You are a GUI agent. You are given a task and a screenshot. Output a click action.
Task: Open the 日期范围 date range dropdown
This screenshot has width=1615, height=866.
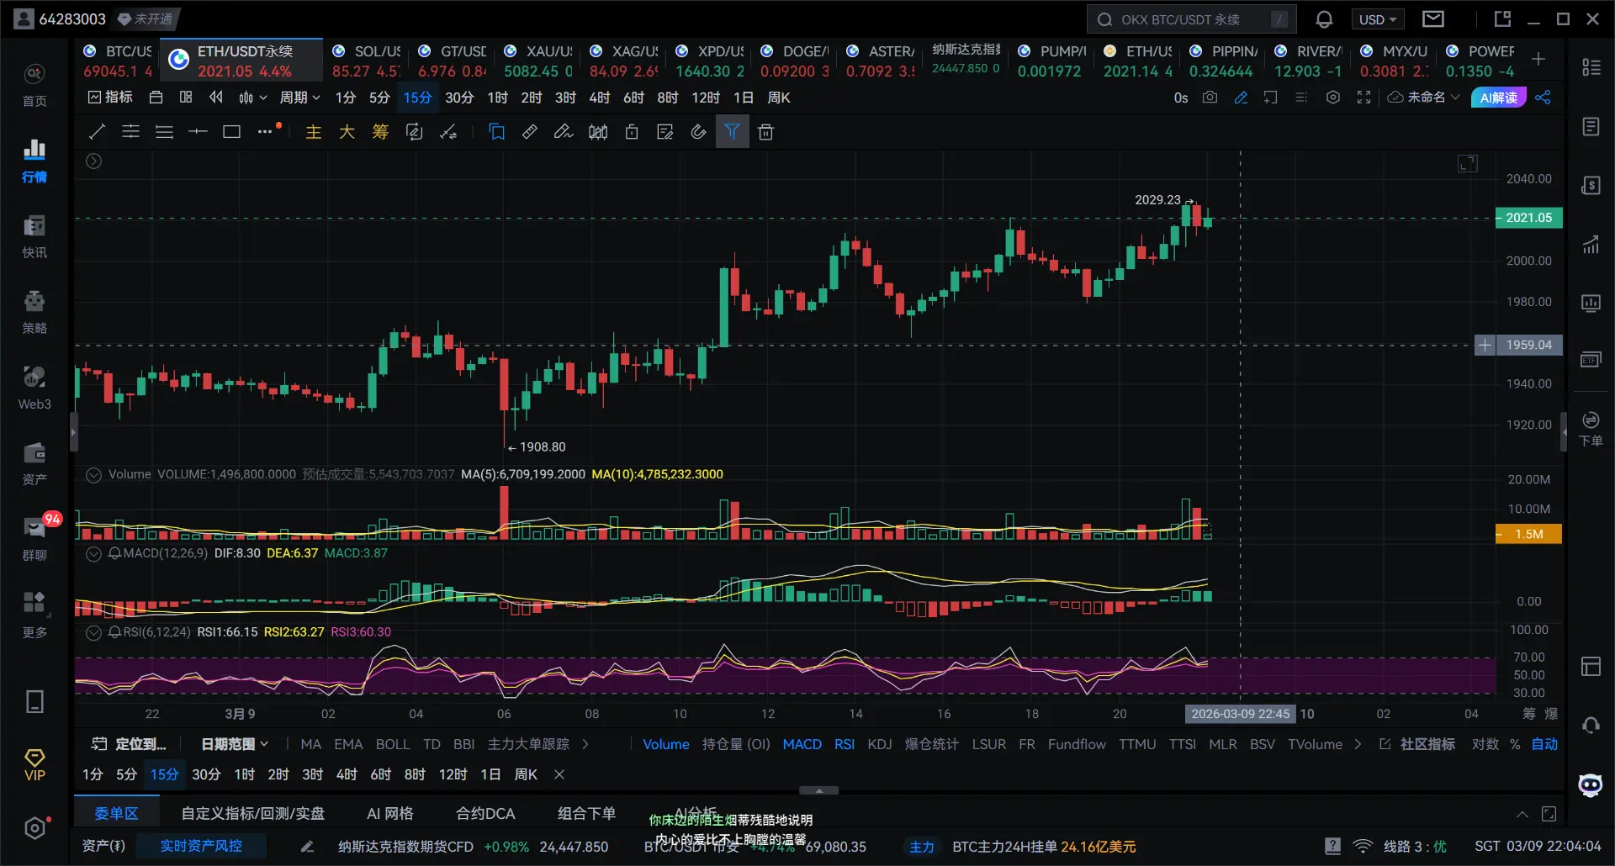235,744
